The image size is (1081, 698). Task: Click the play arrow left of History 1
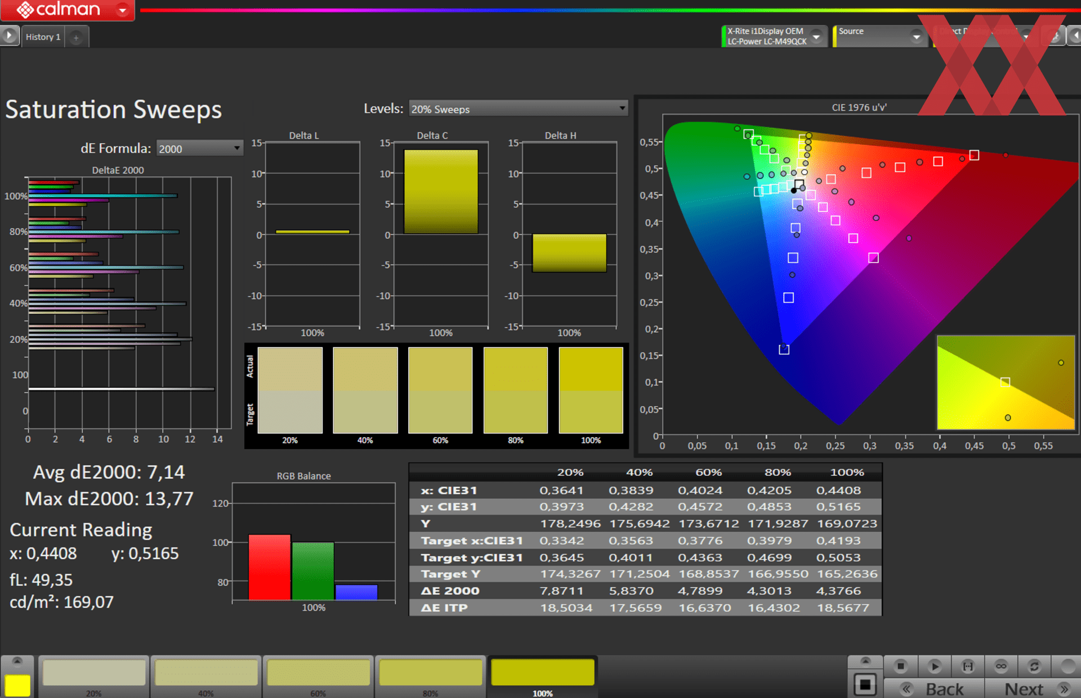[x=9, y=35]
